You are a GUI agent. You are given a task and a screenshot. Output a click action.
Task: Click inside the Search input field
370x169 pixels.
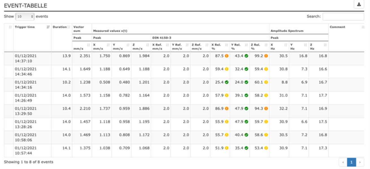click(343, 16)
